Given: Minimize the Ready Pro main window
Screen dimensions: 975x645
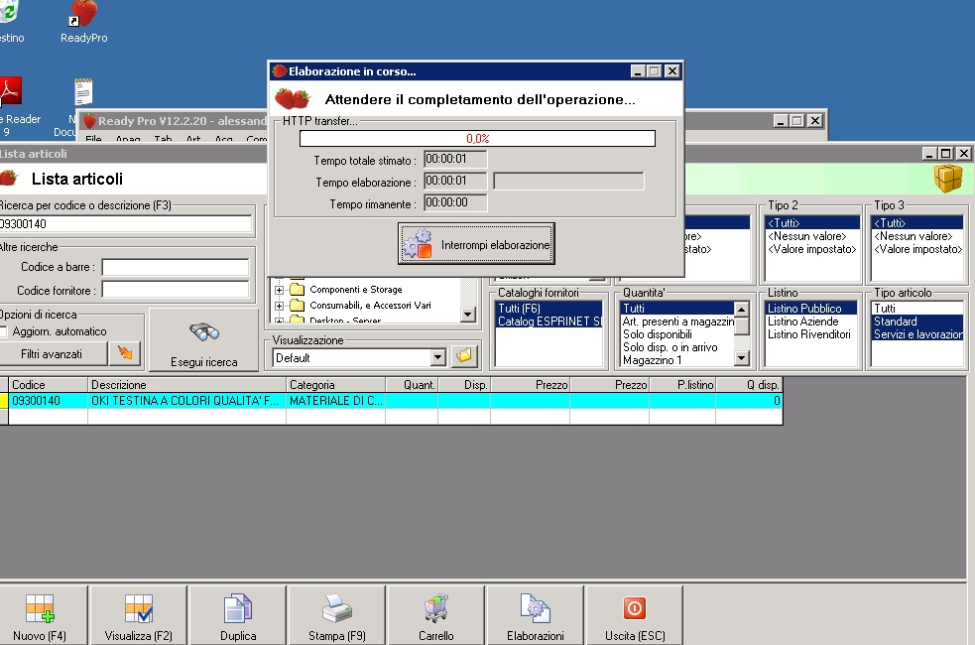Looking at the screenshot, I should [781, 121].
